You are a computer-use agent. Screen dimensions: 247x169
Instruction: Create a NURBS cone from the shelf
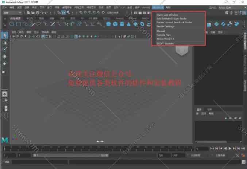129,24
